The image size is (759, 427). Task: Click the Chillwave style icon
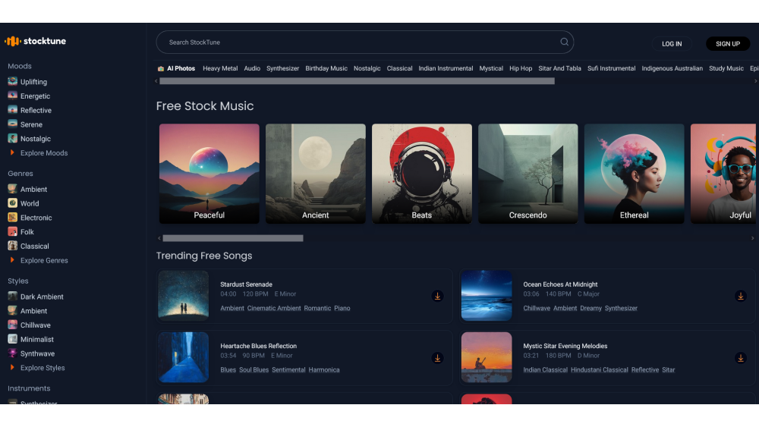pyautogui.click(x=13, y=325)
